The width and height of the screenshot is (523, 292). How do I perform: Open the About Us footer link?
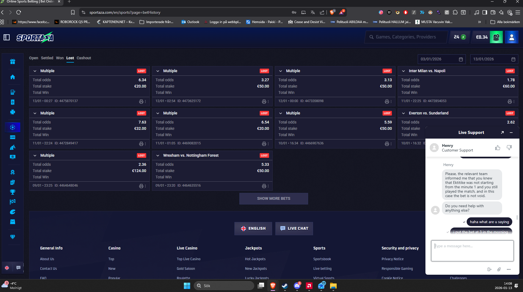47,259
